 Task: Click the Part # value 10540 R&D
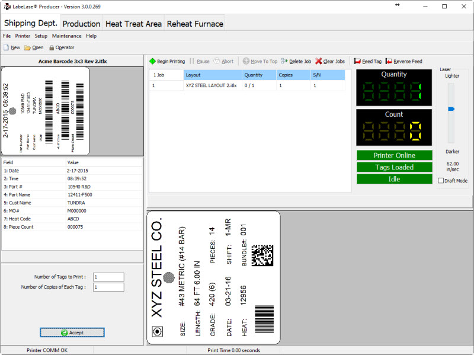[x=79, y=187]
